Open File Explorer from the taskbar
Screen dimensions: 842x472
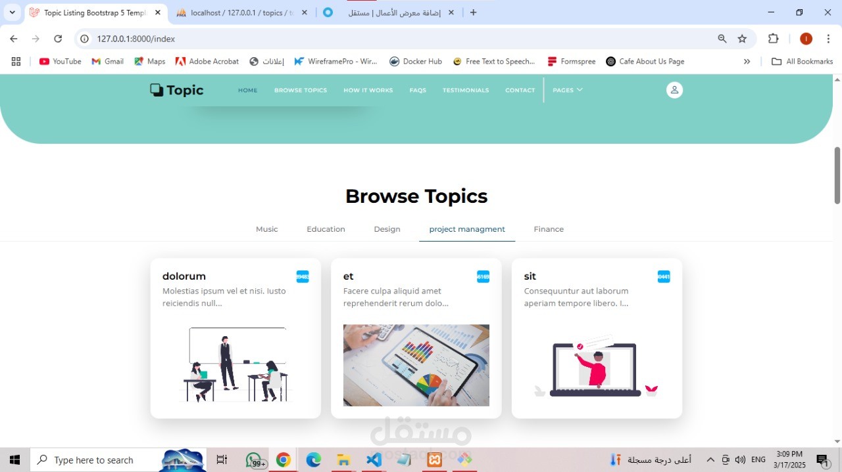pos(343,460)
